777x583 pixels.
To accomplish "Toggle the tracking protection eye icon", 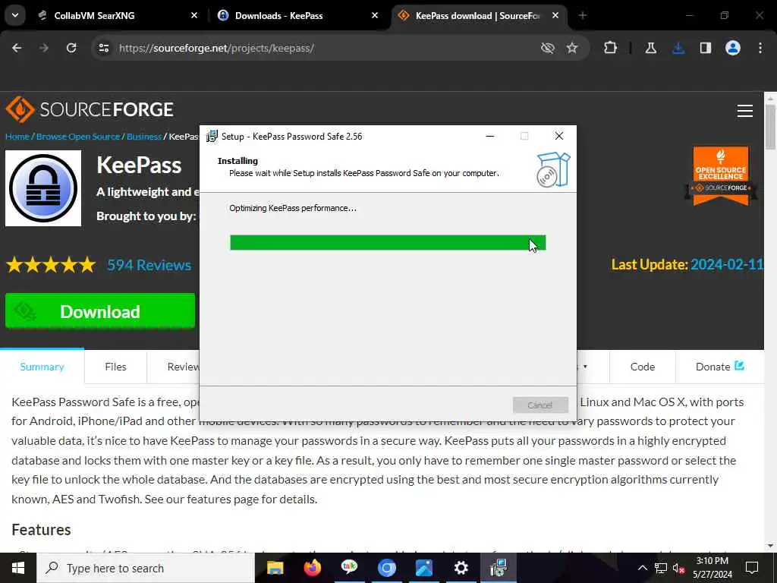I will tap(548, 48).
